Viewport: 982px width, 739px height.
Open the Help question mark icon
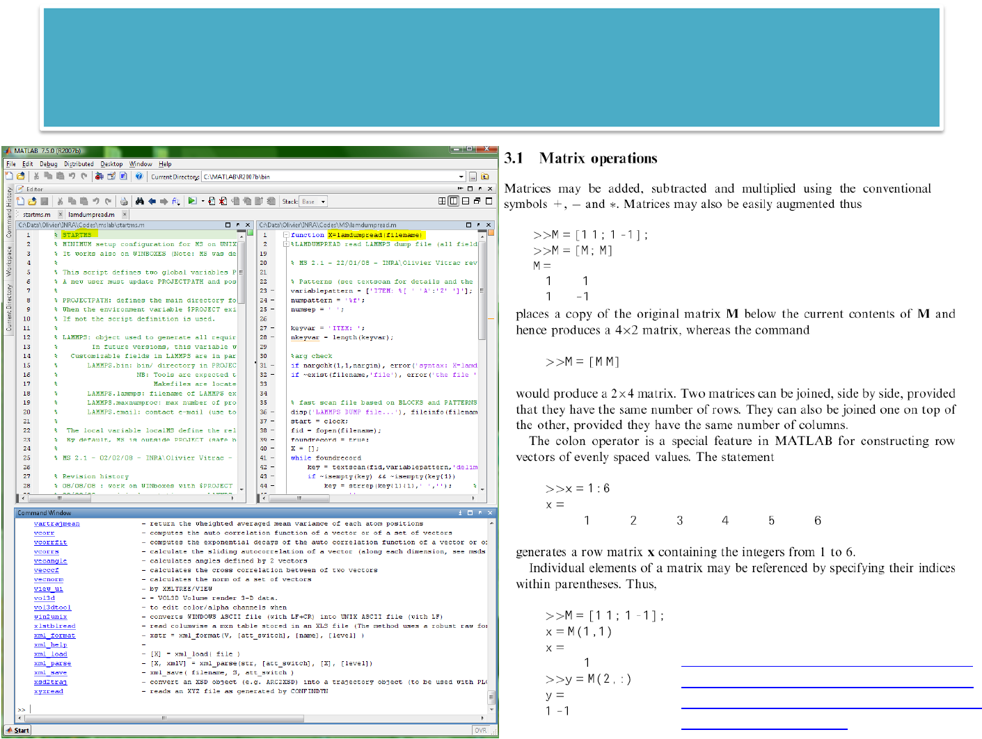point(139,177)
